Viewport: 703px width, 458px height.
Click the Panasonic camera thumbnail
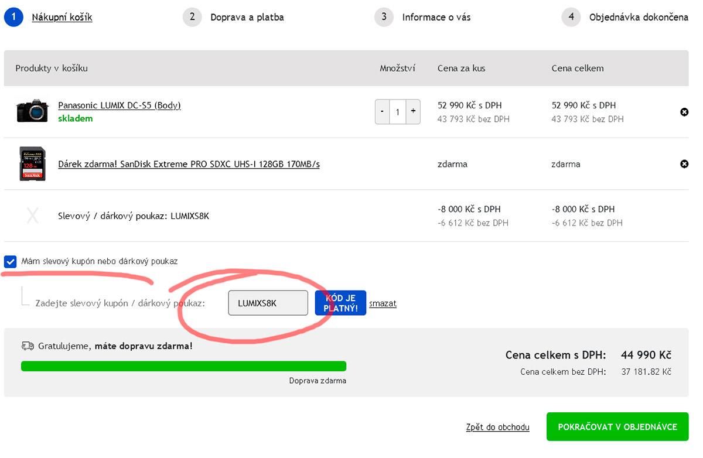coord(32,111)
